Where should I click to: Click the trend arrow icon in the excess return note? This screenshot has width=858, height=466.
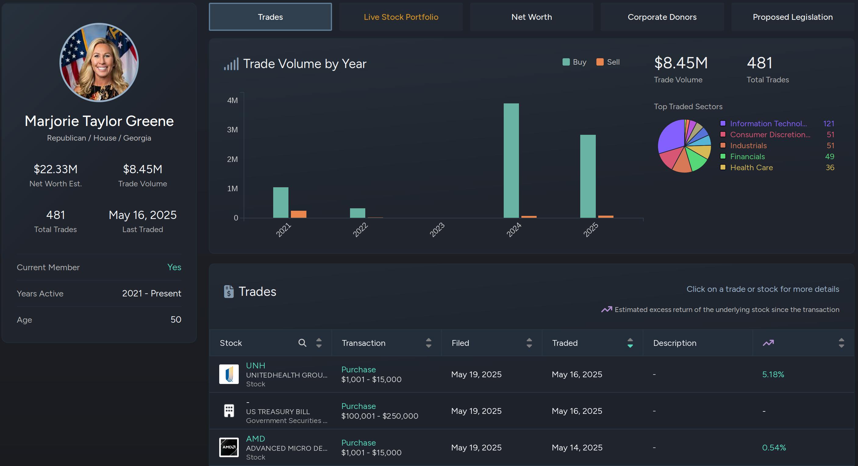[606, 310]
